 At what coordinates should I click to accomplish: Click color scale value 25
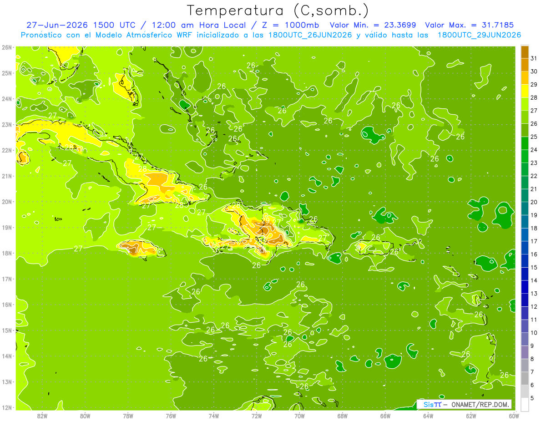tap(534, 137)
